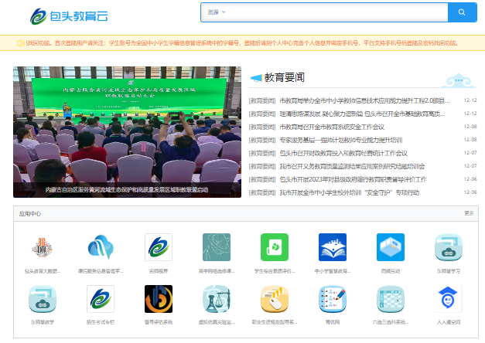Open the 中小学智慧教育 book icon
The width and height of the screenshot is (485, 343).
click(x=333, y=247)
